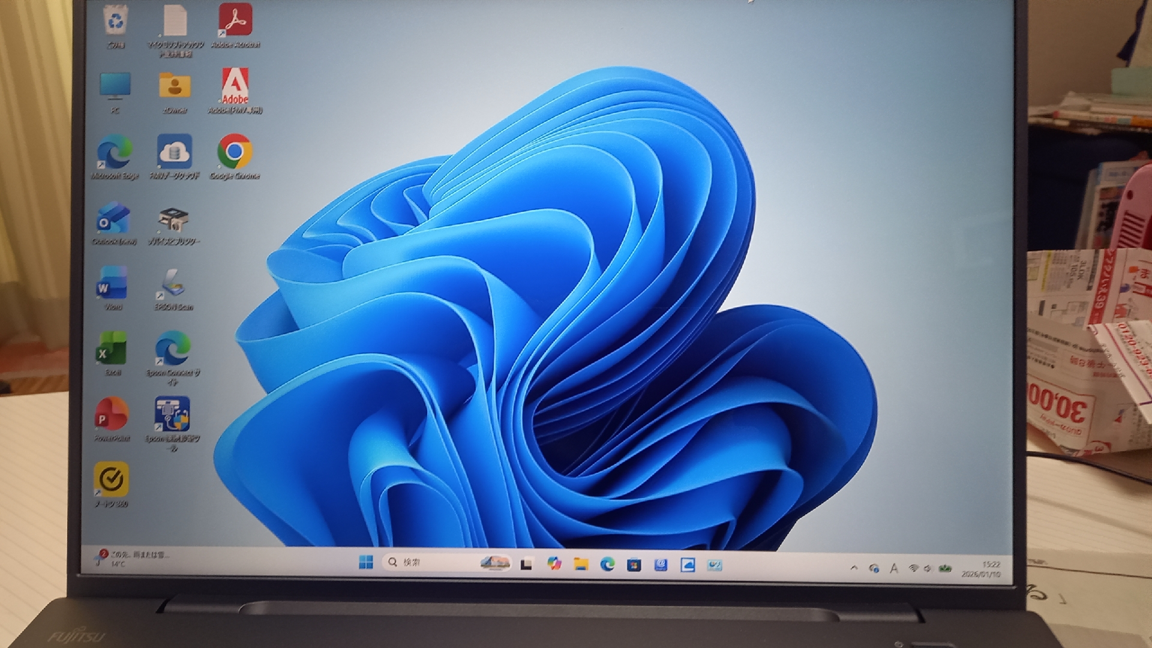Open the text document file on desktop

click(x=175, y=30)
